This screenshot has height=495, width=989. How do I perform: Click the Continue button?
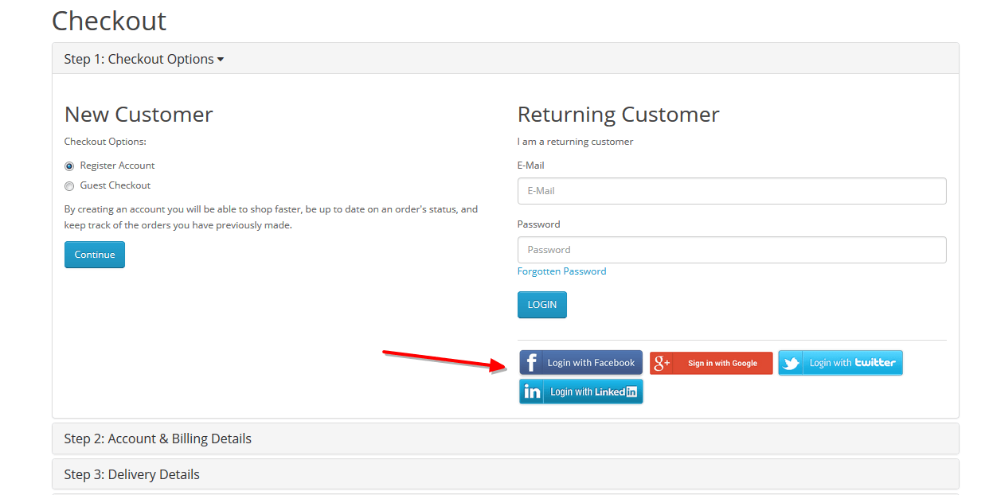(x=95, y=255)
